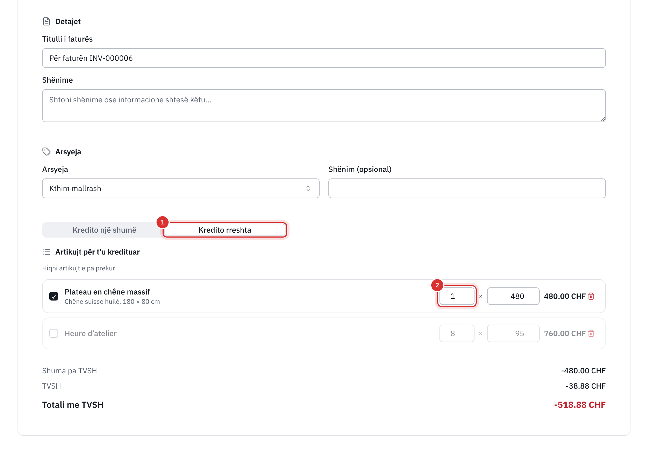Image resolution: width=648 pixels, height=462 pixels.
Task: Click the Heure d'atelier item name
Action: point(91,333)
